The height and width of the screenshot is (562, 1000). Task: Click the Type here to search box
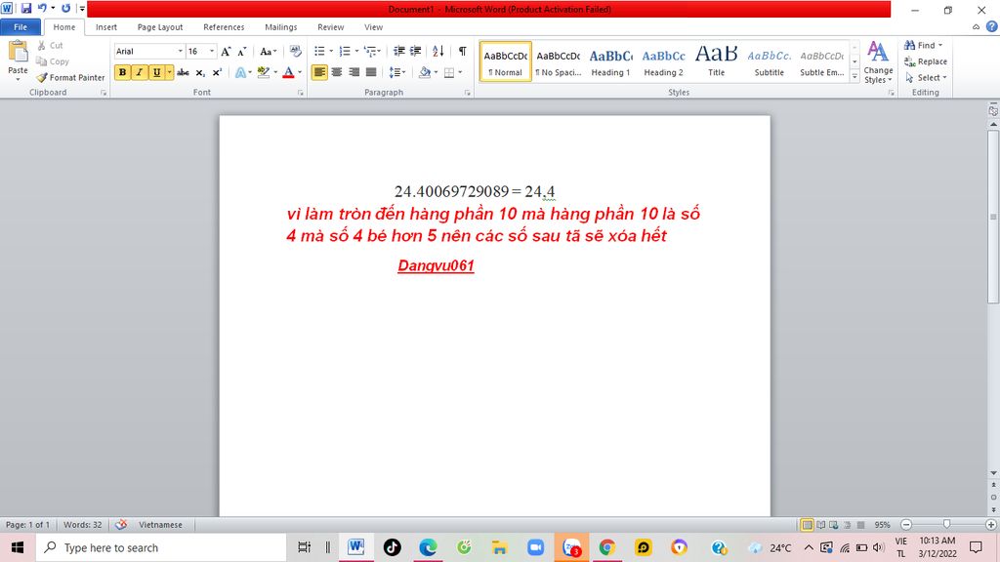point(161,547)
